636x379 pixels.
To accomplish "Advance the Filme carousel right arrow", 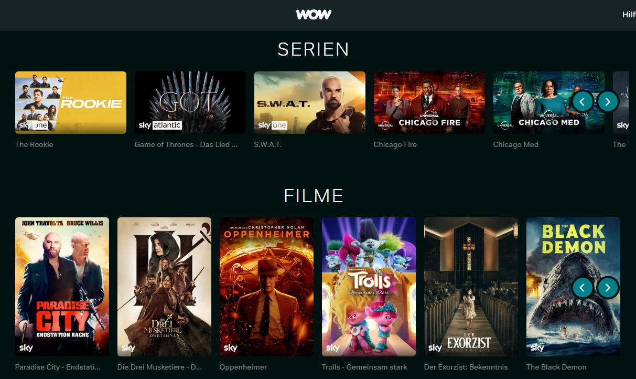I will pyautogui.click(x=608, y=287).
